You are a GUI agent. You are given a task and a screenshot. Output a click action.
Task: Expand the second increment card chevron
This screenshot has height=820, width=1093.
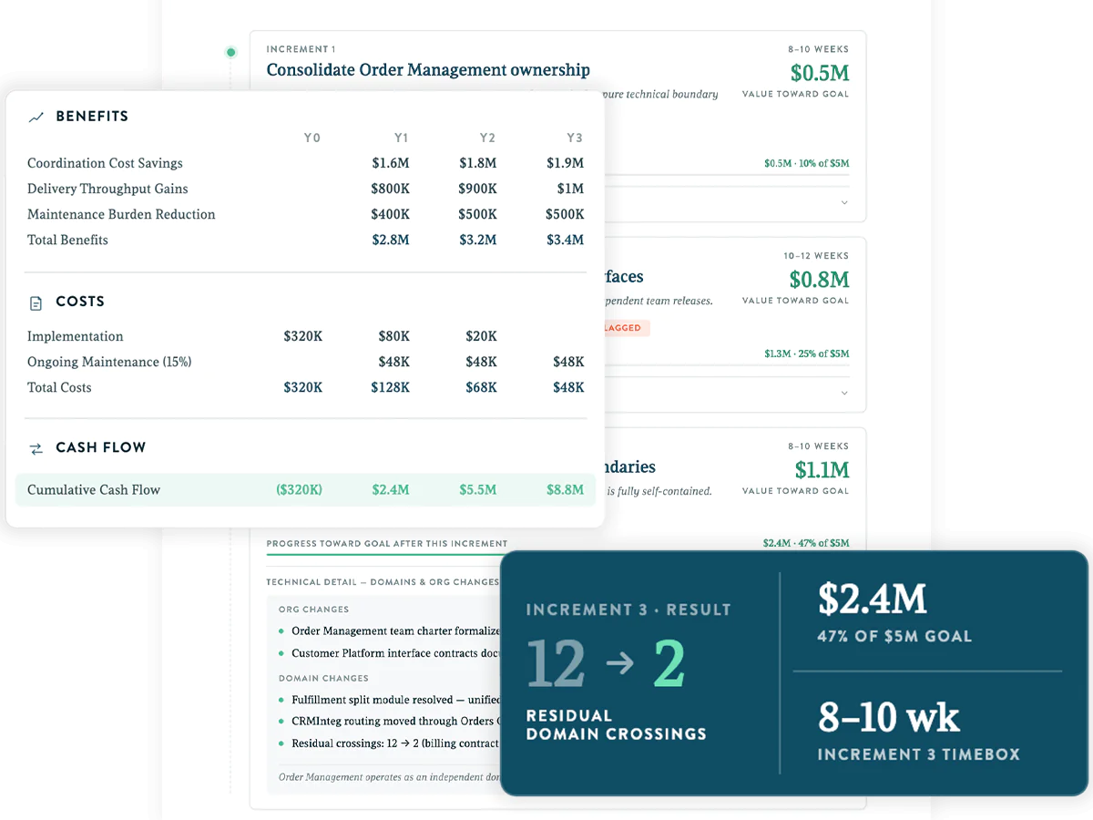point(844,393)
